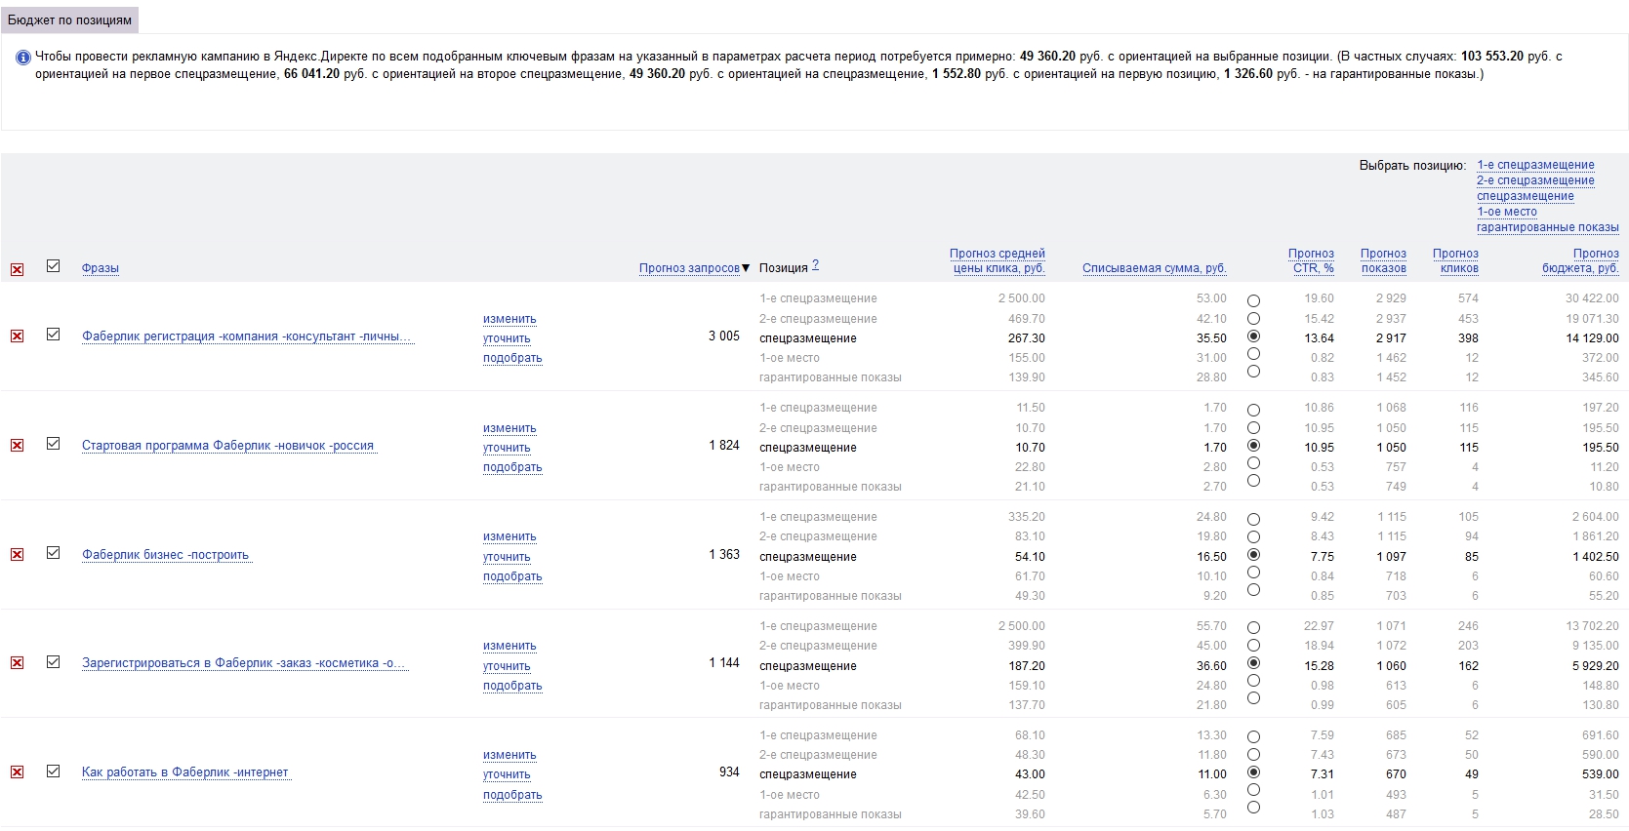Sort by Прогноз CTR, % column
1629x831 pixels.
point(1311,260)
